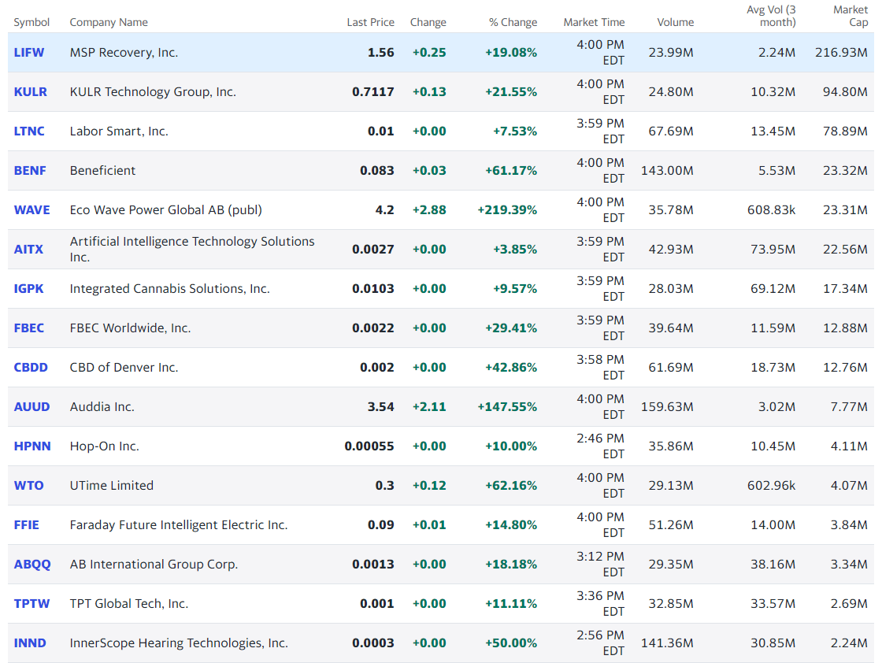Select the MSP Recovery, Inc. company name
Screen dimensions: 882x663
124,52
